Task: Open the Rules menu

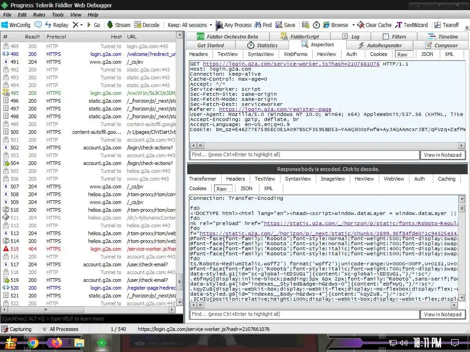Action: [39, 15]
